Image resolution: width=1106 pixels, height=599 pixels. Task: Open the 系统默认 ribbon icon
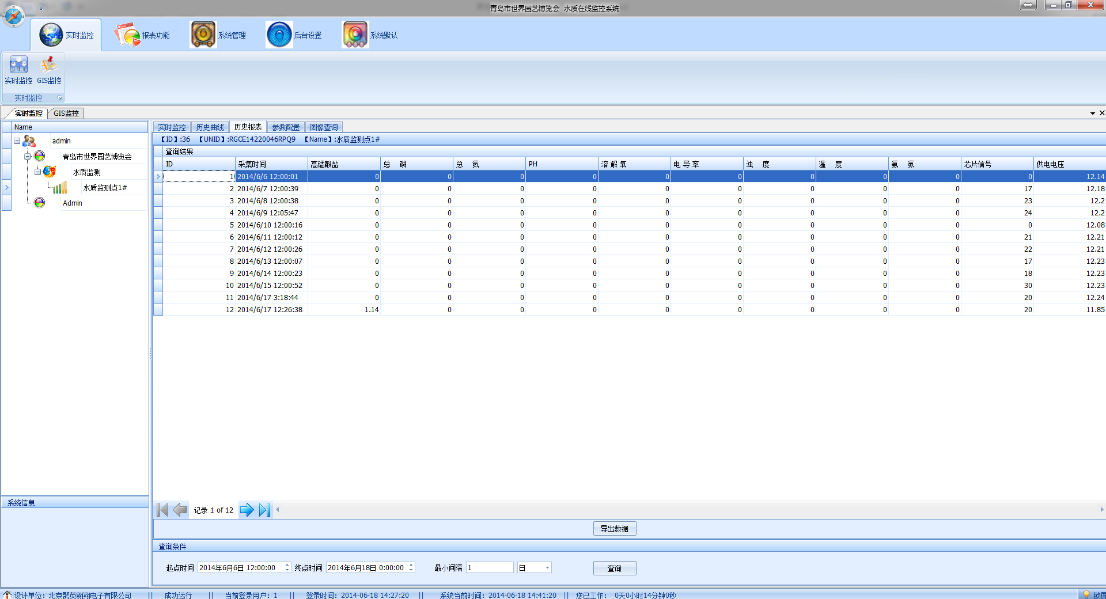[370, 35]
